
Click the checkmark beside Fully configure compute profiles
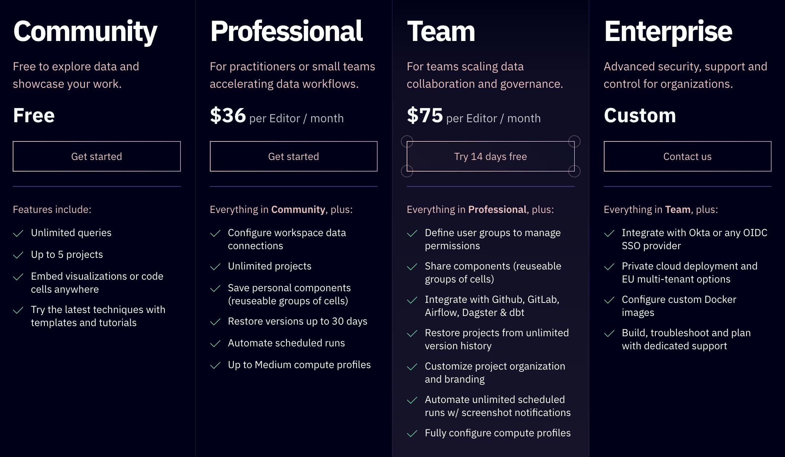pyautogui.click(x=412, y=433)
